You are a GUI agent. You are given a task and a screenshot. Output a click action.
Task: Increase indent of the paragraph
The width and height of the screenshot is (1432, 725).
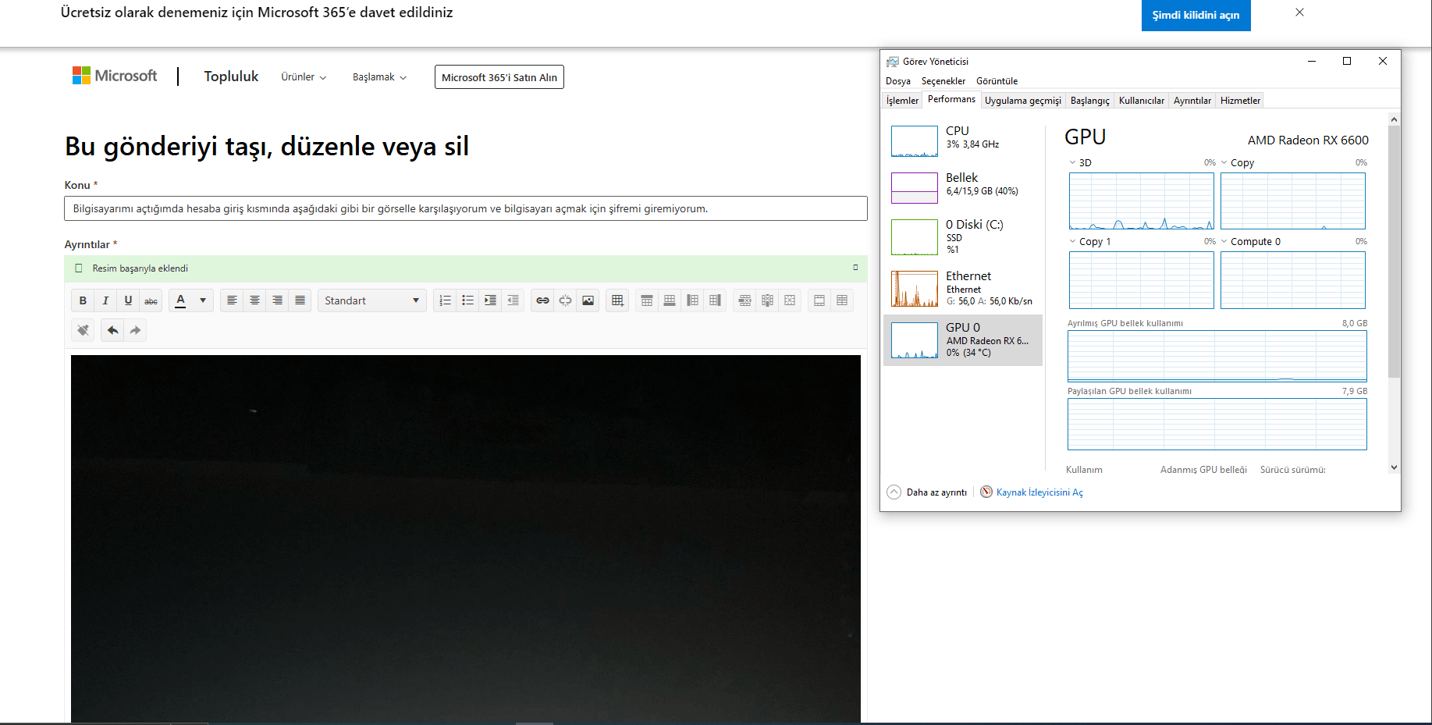click(x=490, y=300)
